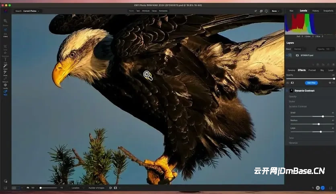Toggle the preview eye icon in bottom bar

tap(111, 188)
